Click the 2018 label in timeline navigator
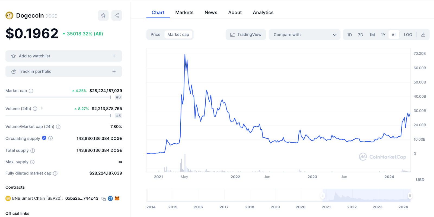The image size is (434, 217). [x=250, y=207]
